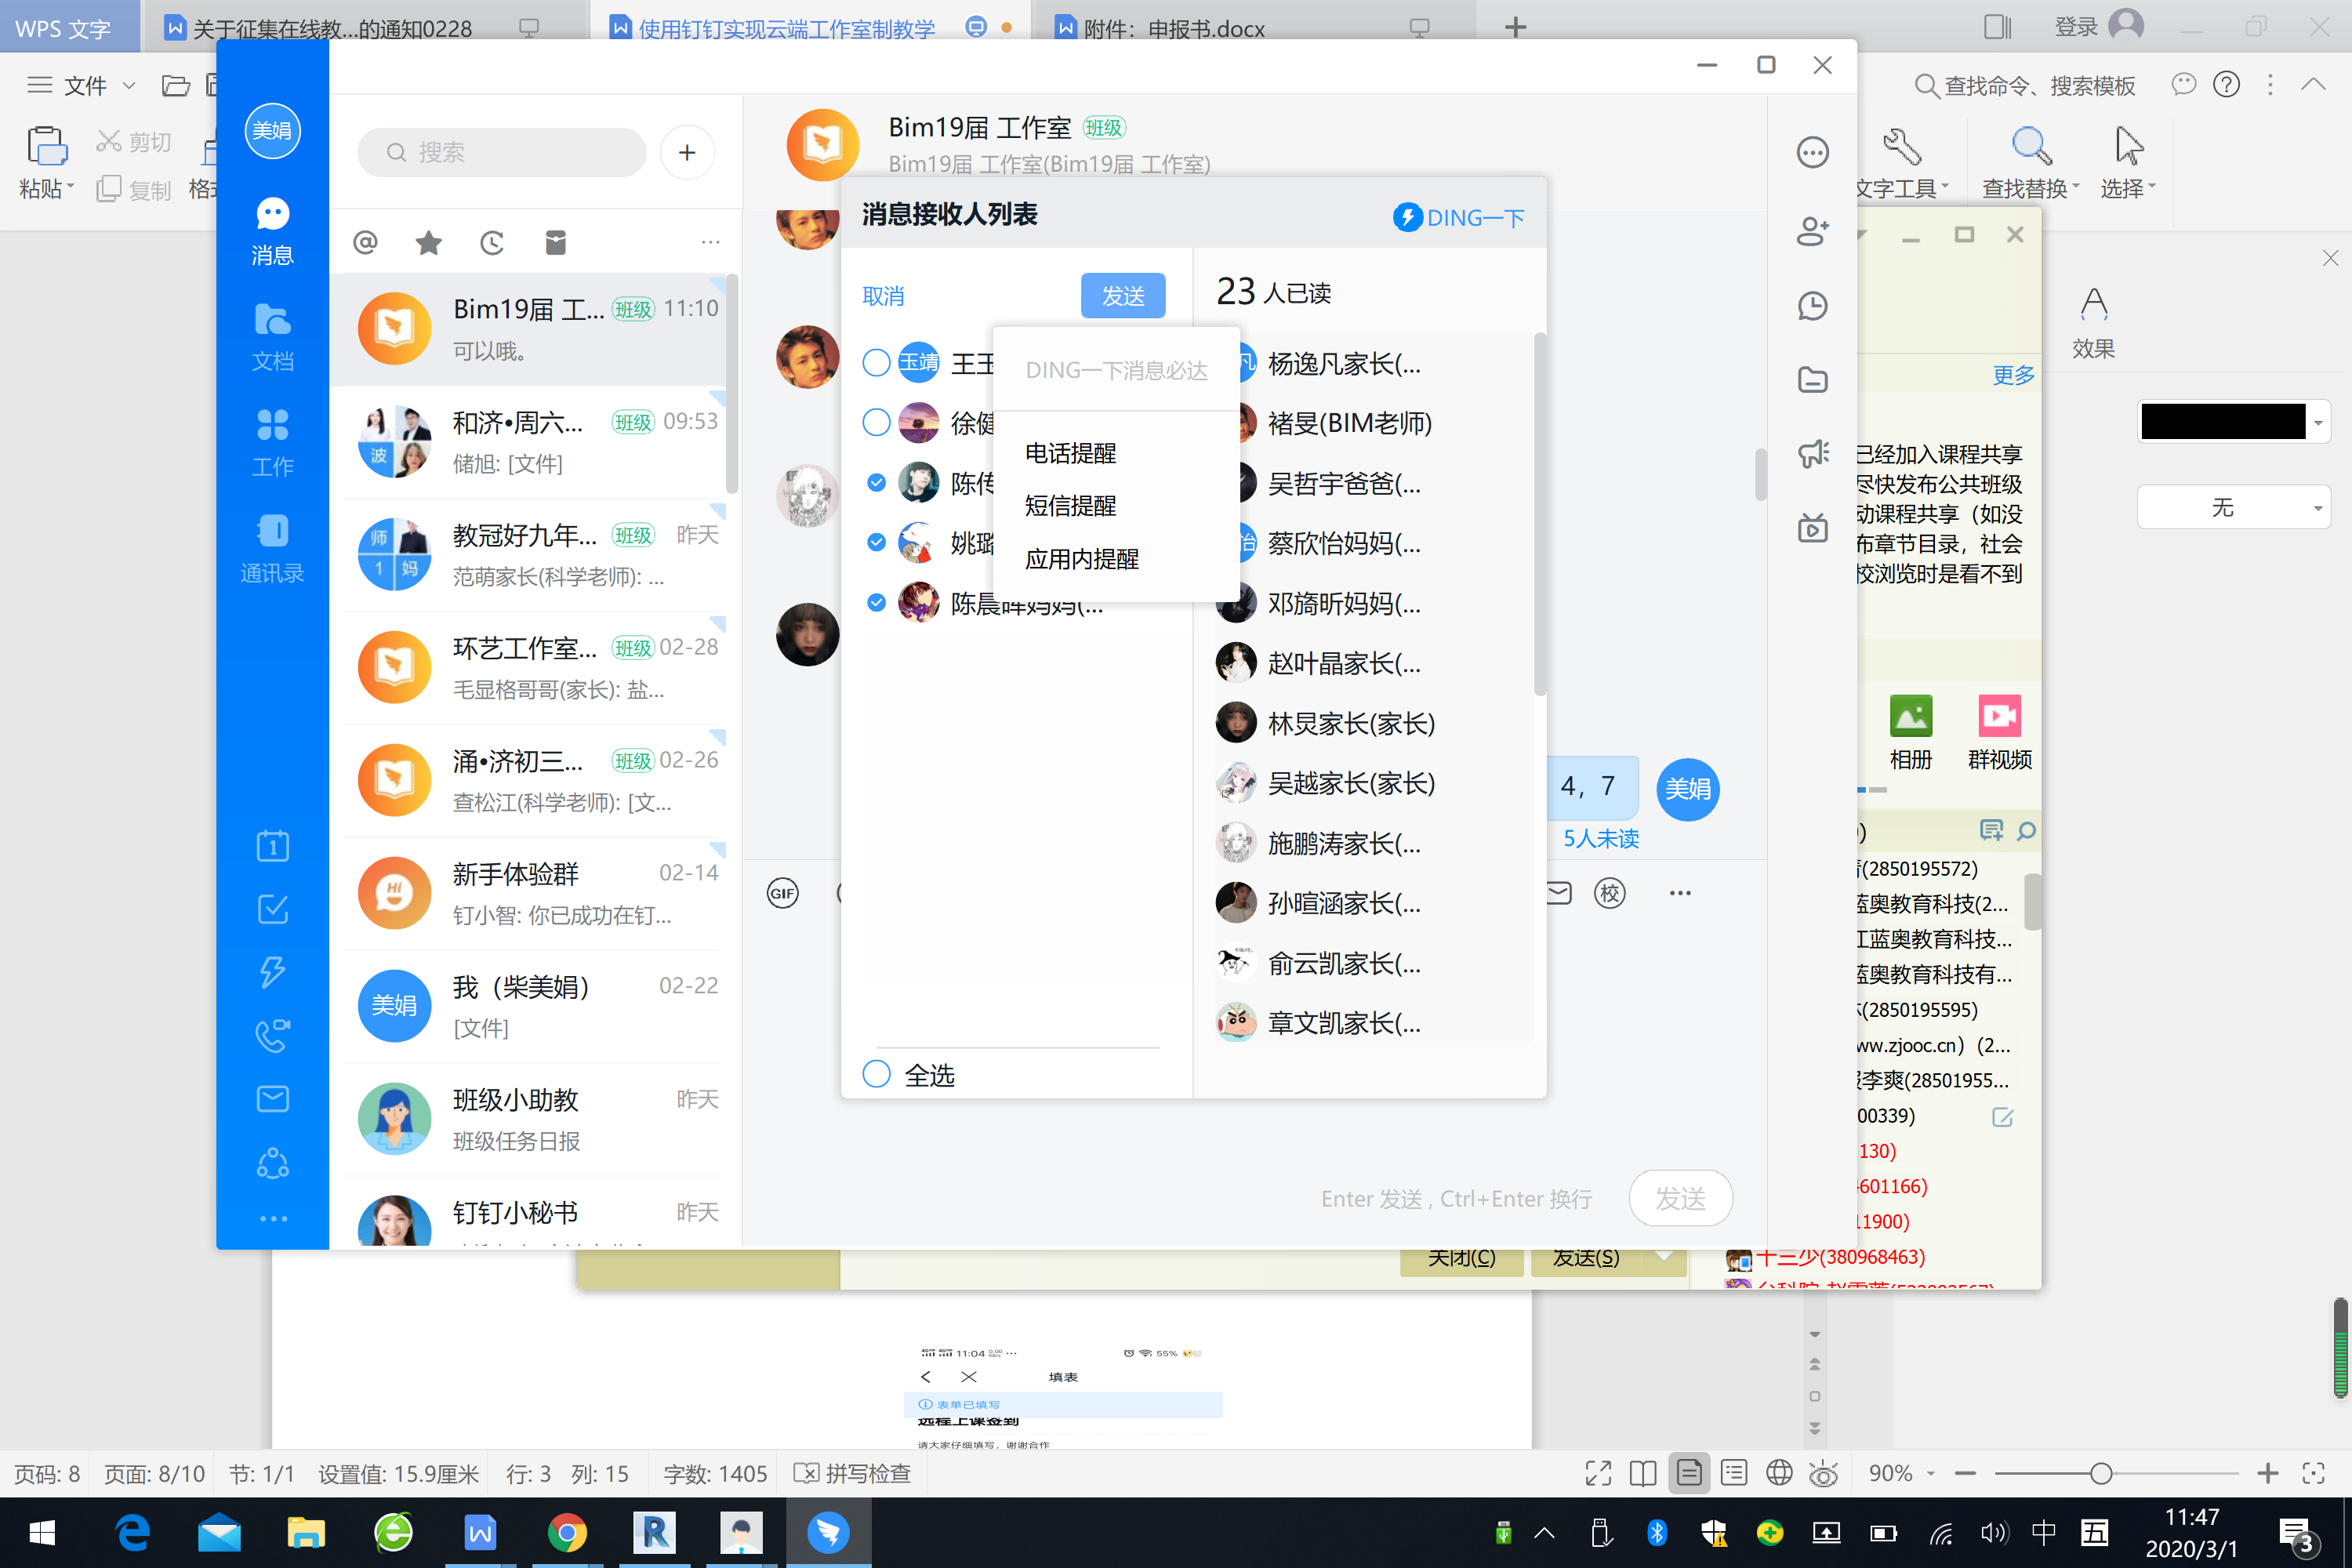
Task: Show starred conversations via star filter icon
Action: 428,242
